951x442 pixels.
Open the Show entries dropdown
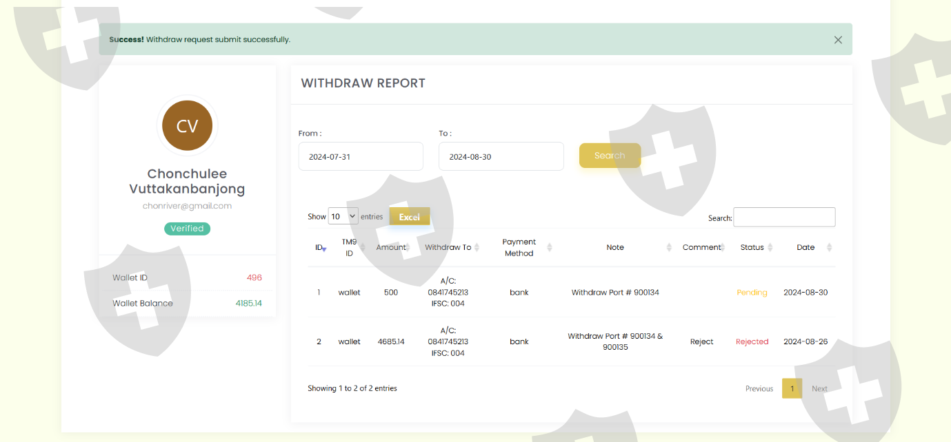point(343,216)
